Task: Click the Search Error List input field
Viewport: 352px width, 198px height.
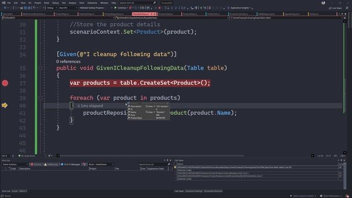Action: coord(153,164)
